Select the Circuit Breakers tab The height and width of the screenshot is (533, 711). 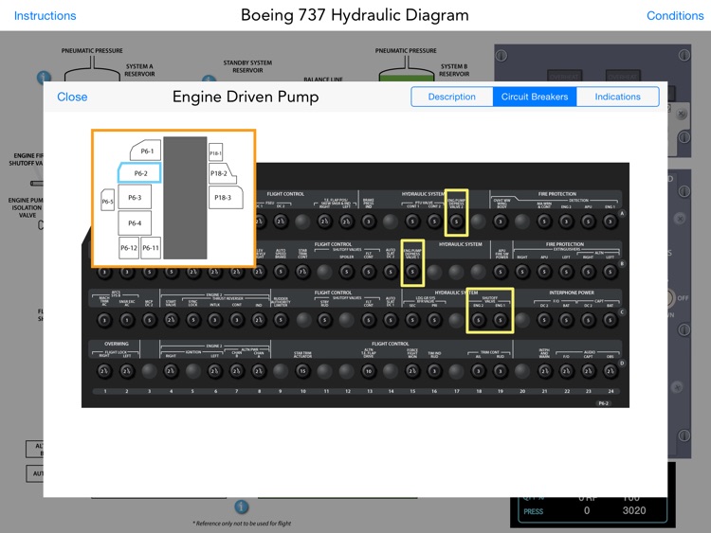click(535, 97)
